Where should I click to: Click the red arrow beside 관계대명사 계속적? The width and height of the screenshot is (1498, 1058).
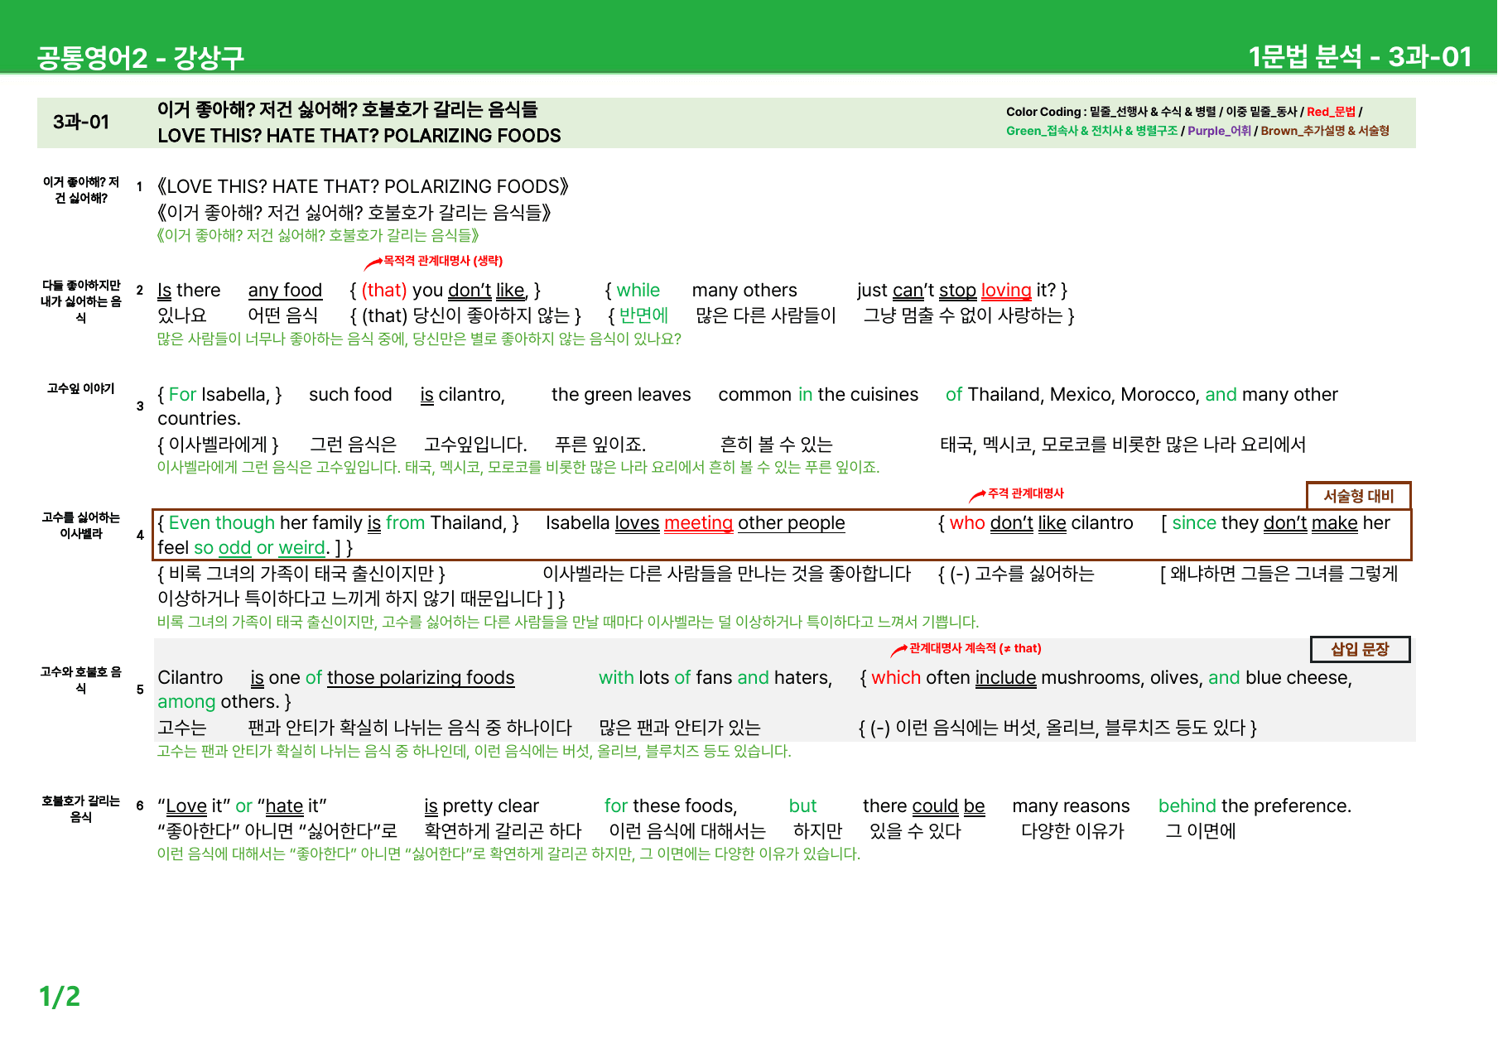click(x=899, y=651)
